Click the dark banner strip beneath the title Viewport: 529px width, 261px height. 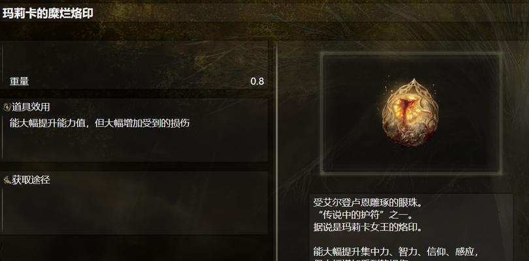[x=264, y=31]
